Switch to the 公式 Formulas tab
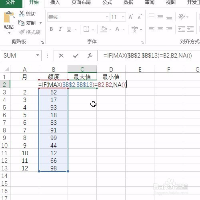This screenshot has height=200, width=200. coord(107,2)
